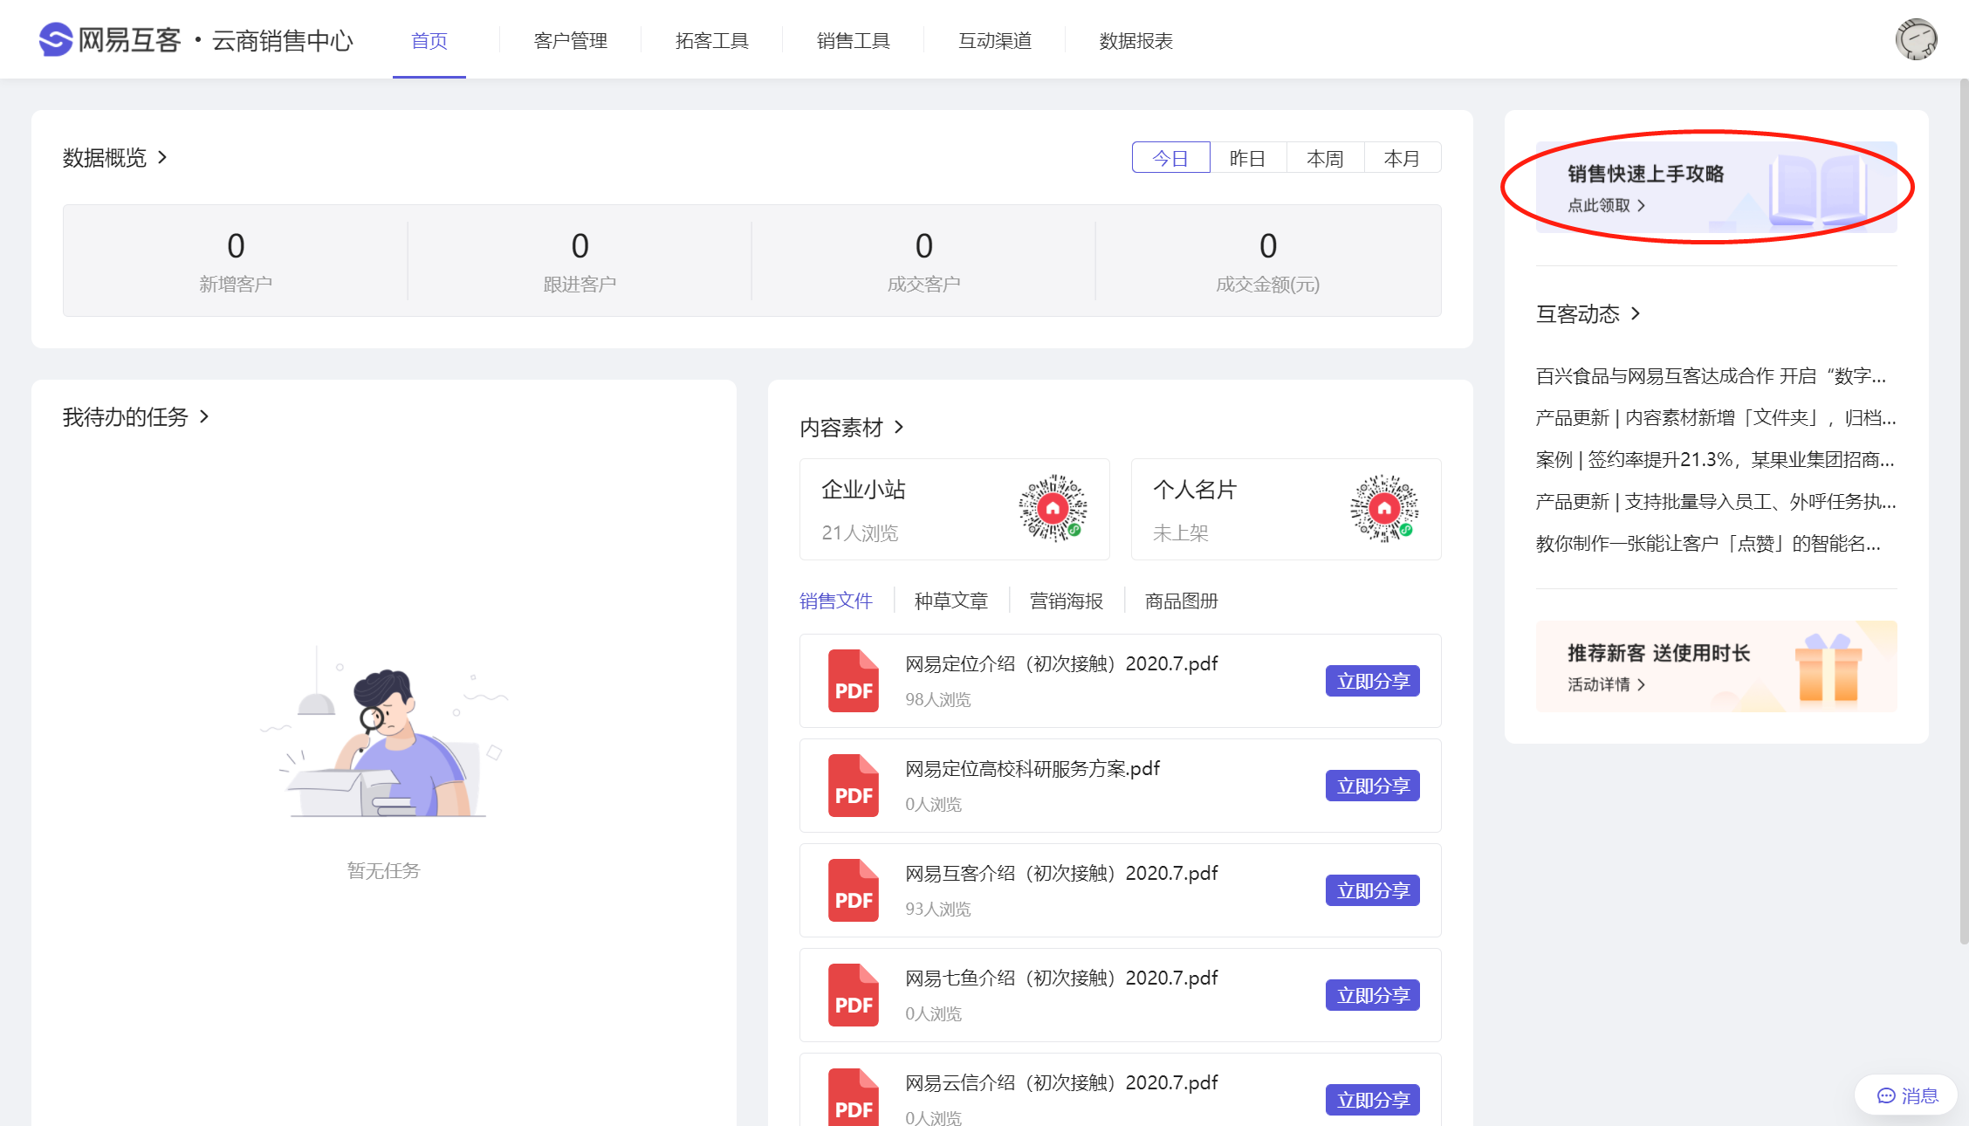Click the 暂无任务 empty illustration
Viewport: 1969px width, 1126px height.
click(x=384, y=731)
